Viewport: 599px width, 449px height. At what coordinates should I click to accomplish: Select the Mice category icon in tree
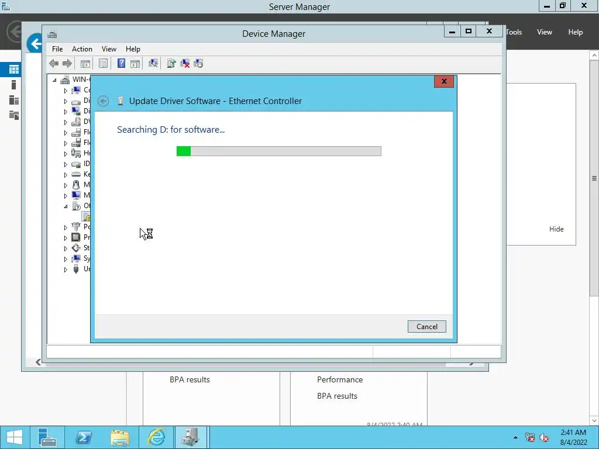click(76, 185)
